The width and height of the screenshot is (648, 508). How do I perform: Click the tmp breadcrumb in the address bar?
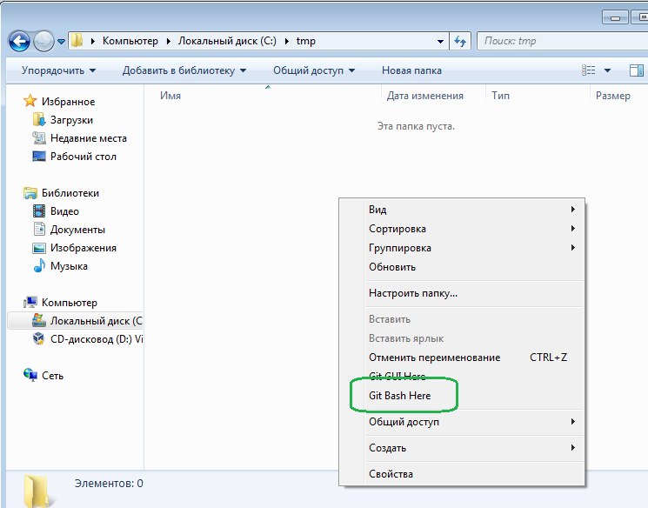tap(306, 41)
